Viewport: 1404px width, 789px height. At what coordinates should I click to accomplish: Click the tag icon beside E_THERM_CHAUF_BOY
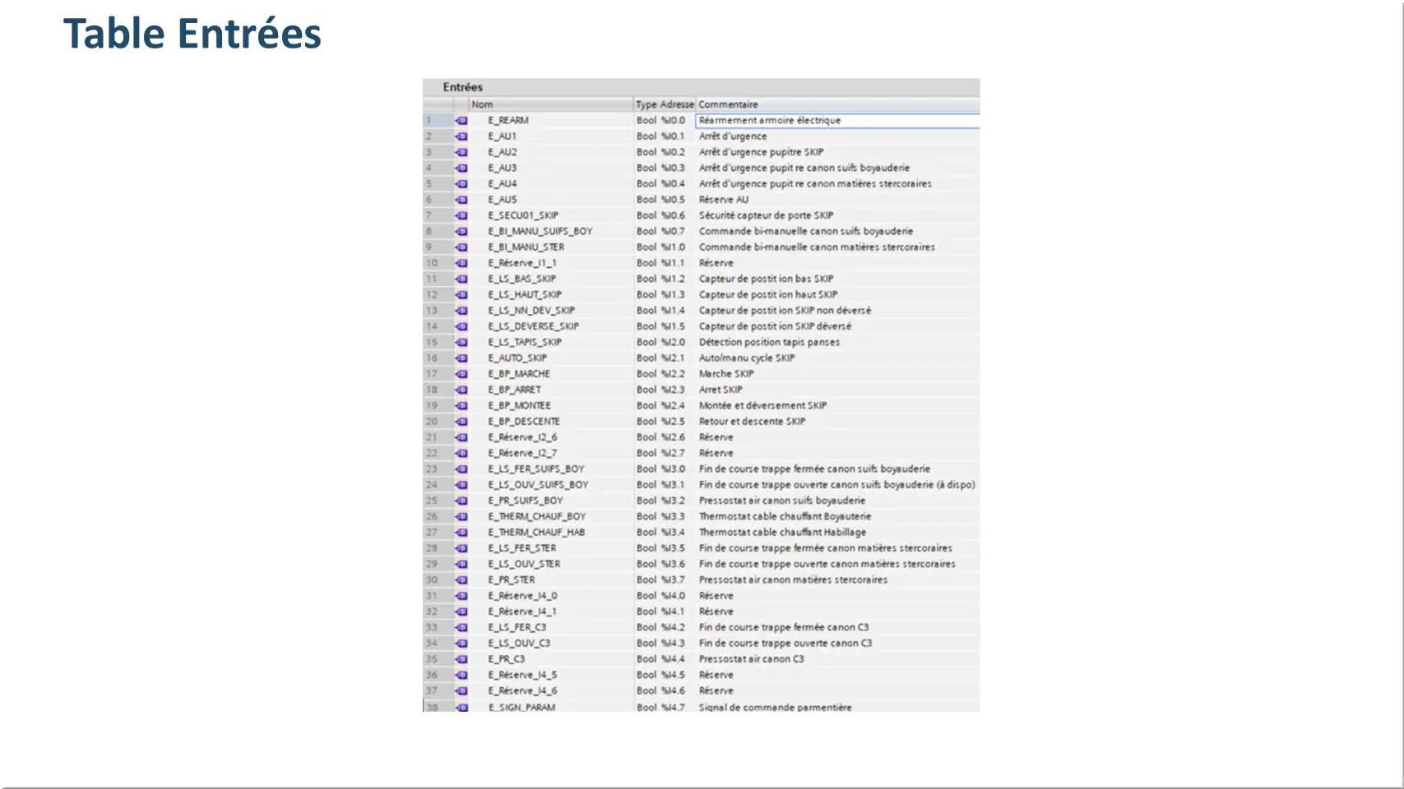click(461, 516)
